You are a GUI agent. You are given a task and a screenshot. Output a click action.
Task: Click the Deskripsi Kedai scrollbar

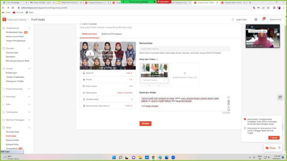click(x=229, y=102)
